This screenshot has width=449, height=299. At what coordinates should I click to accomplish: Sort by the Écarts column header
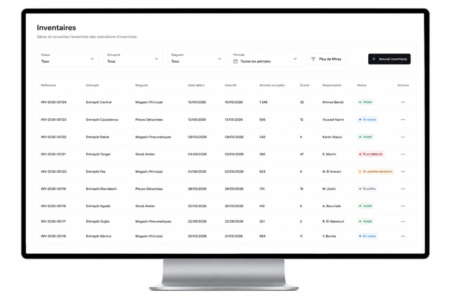pyautogui.click(x=305, y=85)
